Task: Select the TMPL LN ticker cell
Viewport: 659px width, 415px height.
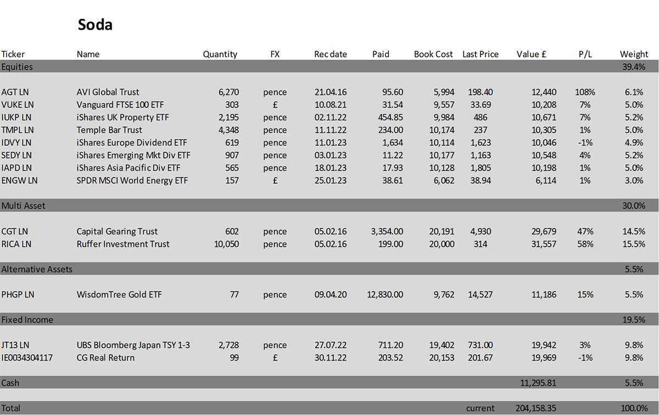Action: [x=18, y=130]
